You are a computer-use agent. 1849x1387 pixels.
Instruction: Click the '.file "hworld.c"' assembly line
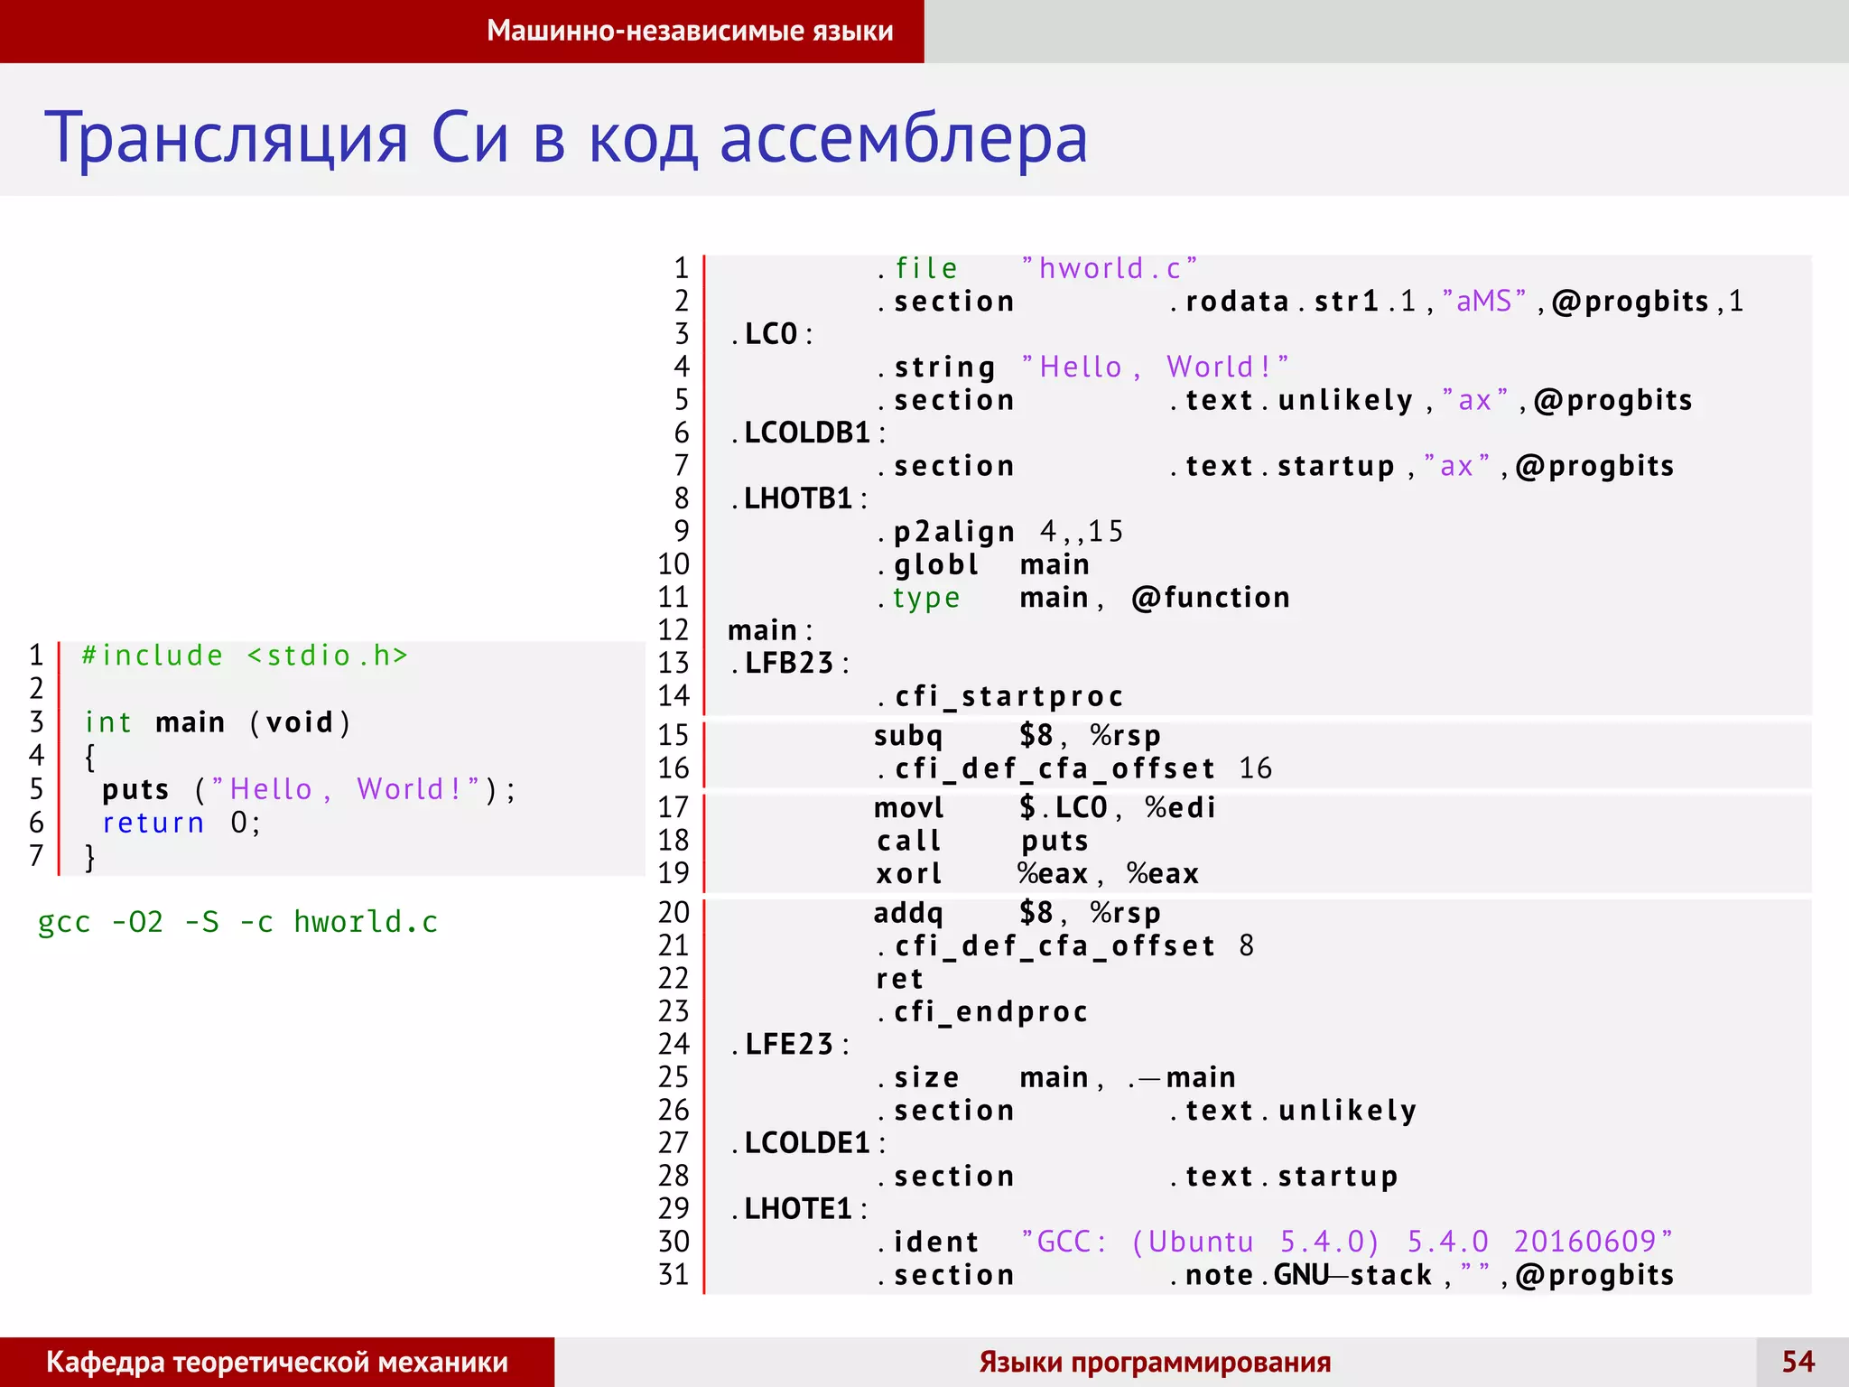click(1036, 268)
